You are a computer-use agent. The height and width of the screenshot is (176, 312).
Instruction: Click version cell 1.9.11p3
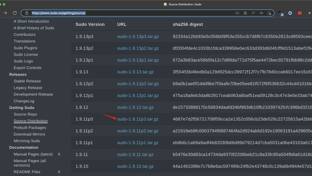click(84, 119)
